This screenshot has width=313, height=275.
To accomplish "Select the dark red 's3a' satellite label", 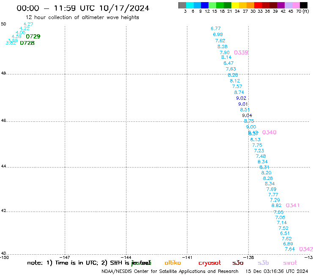I will [238, 263].
